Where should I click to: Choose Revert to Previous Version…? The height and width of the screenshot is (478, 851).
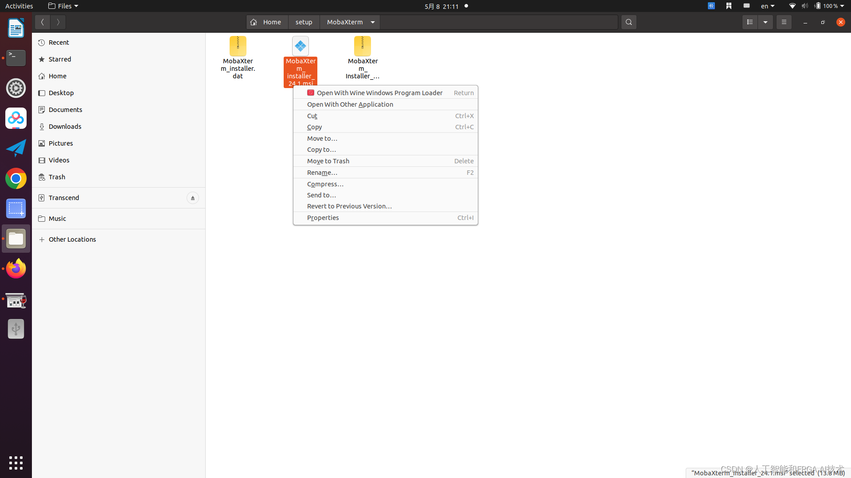click(386, 206)
